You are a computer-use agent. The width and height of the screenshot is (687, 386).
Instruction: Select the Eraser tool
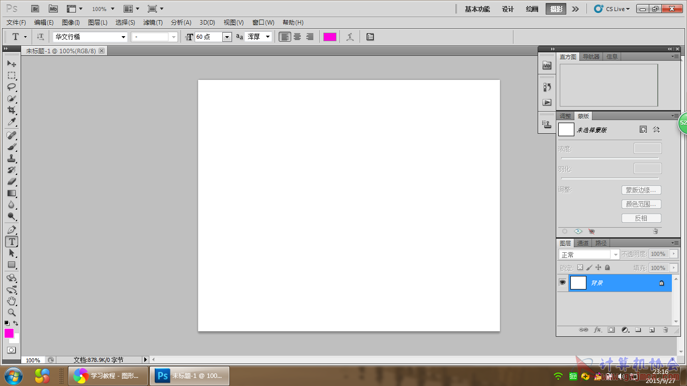pyautogui.click(x=12, y=181)
